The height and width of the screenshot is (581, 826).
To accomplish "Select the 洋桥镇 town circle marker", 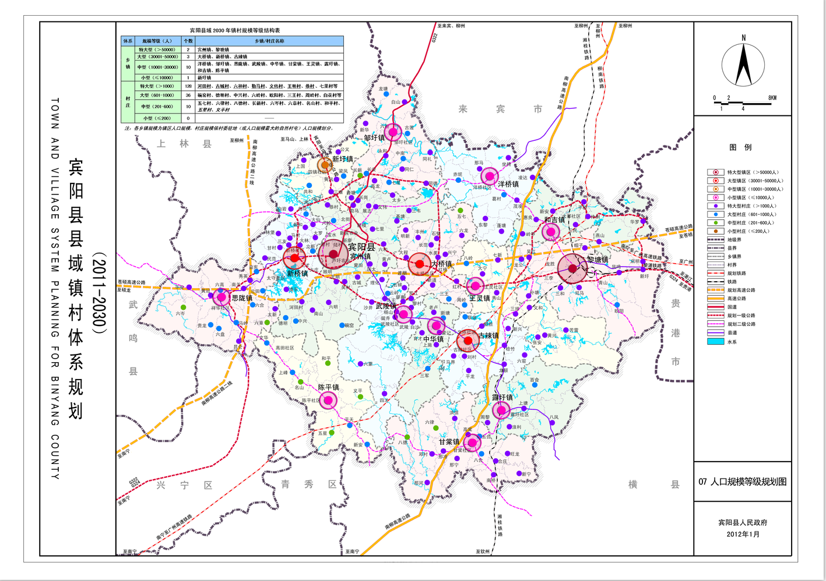I will pos(490,176).
